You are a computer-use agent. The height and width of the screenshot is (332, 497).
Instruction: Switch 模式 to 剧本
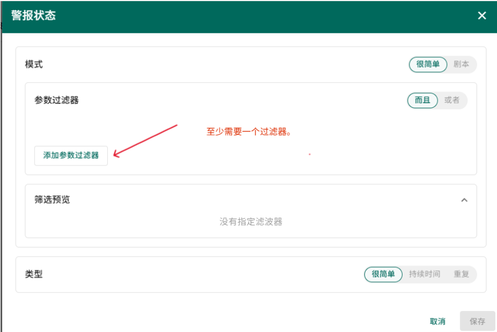click(461, 64)
